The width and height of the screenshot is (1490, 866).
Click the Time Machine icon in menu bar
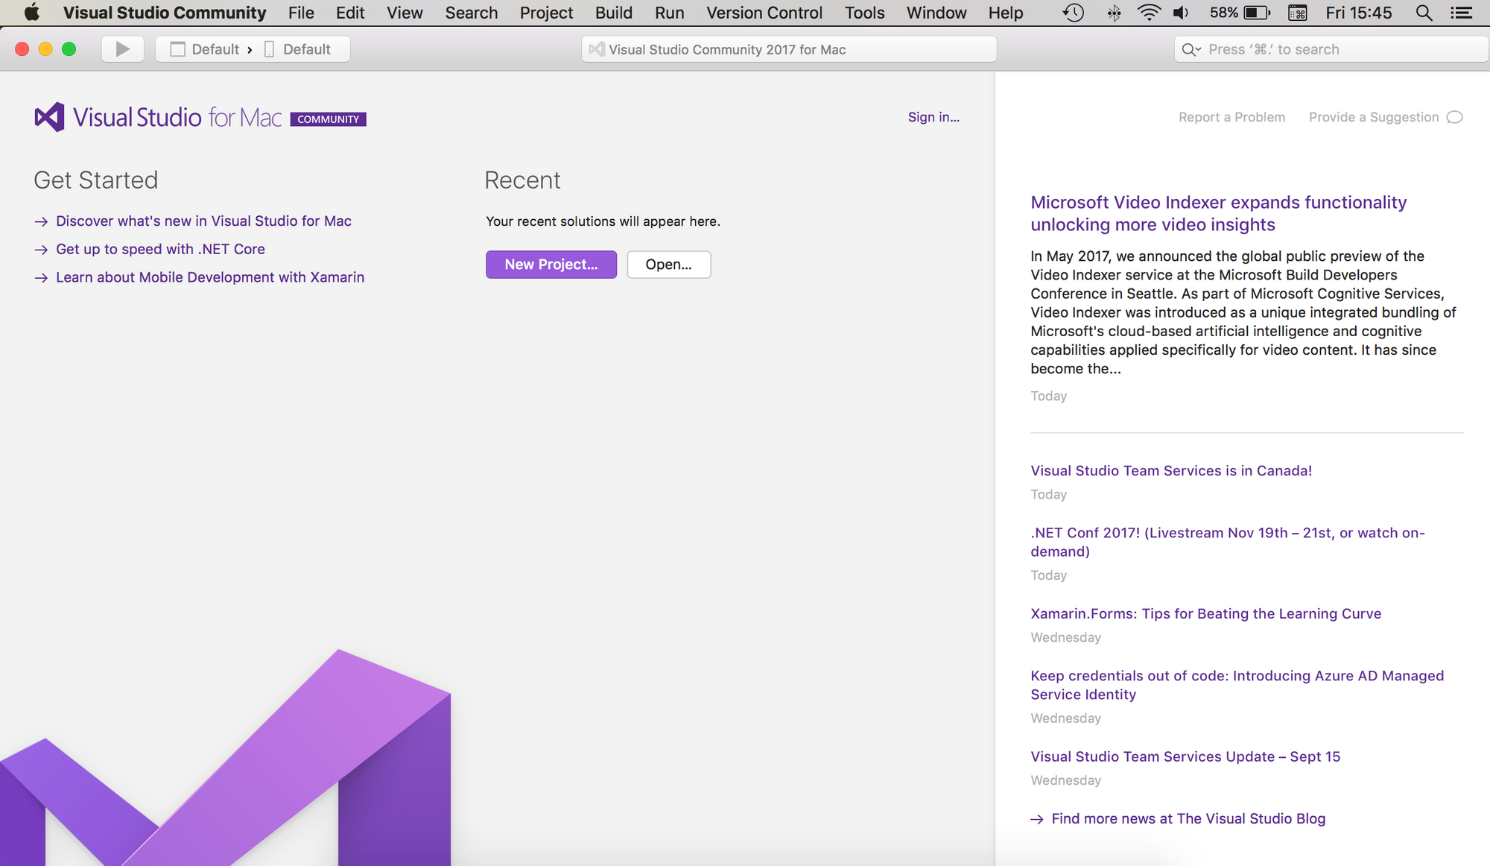click(1074, 13)
